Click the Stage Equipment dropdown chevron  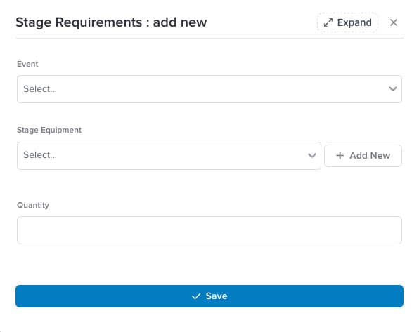coord(312,155)
